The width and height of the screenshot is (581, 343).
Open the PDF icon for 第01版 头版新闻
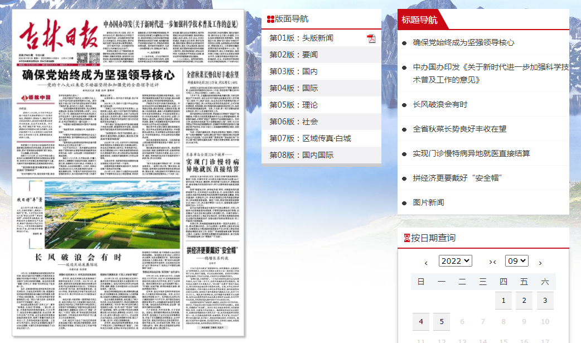tap(371, 38)
